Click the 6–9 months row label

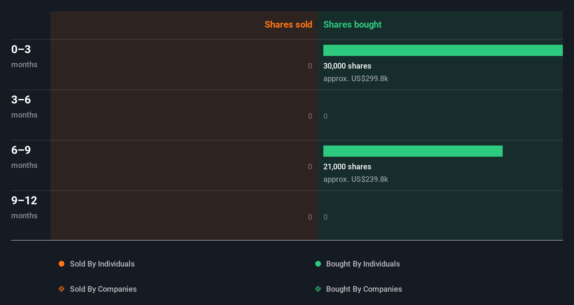24,157
